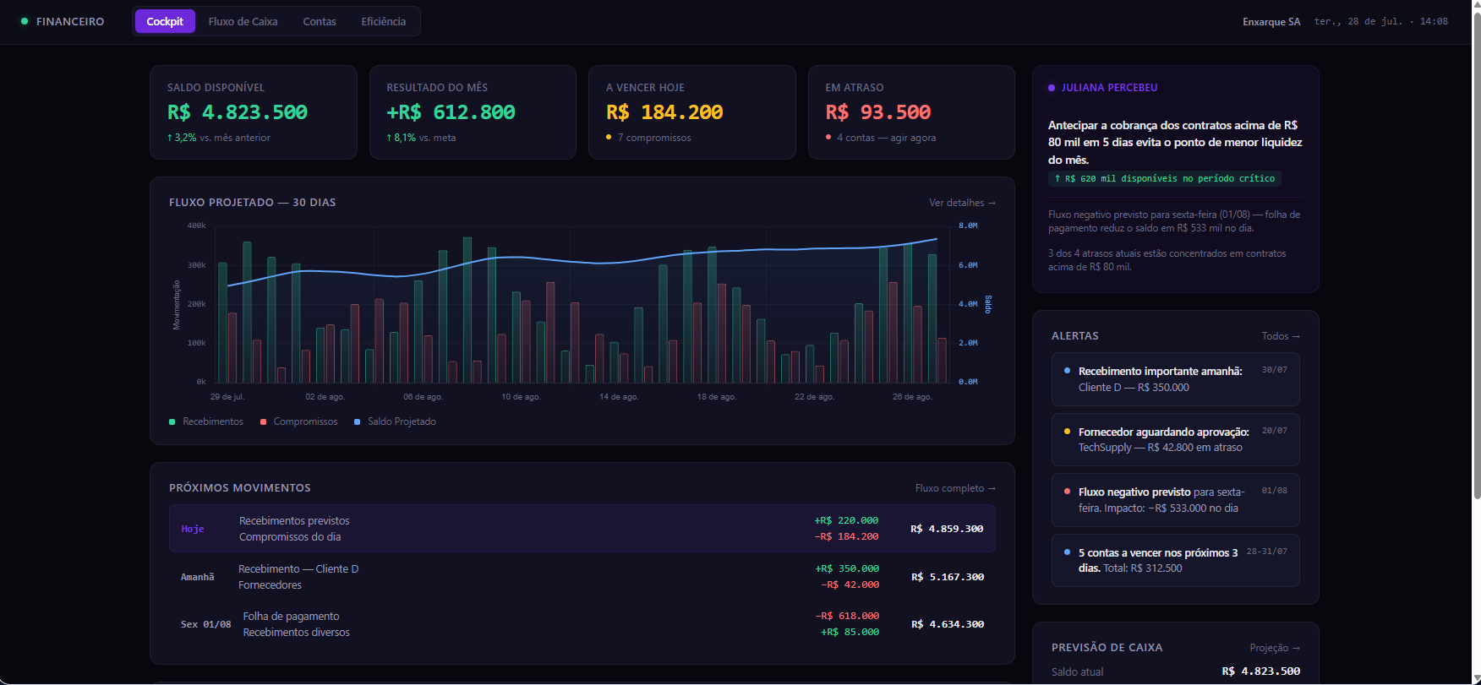The height and width of the screenshot is (685, 1481).
Task: Click the Enxarque SA company name
Action: coord(1271,22)
